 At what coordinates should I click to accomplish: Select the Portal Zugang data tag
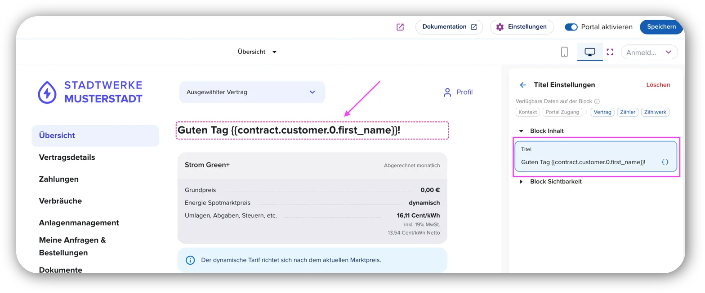click(562, 112)
